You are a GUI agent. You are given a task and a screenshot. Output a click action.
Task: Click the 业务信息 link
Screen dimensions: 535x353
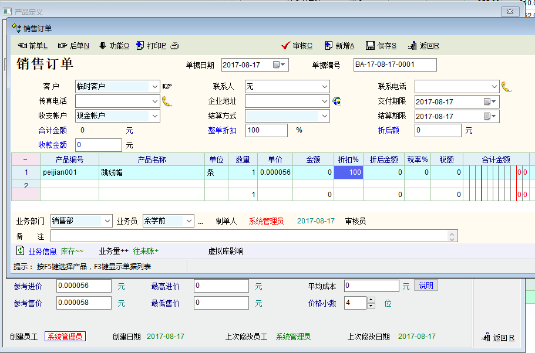coord(42,251)
